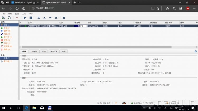
Task: Select 未分类 (1) category
Action: (x=8, y=61)
